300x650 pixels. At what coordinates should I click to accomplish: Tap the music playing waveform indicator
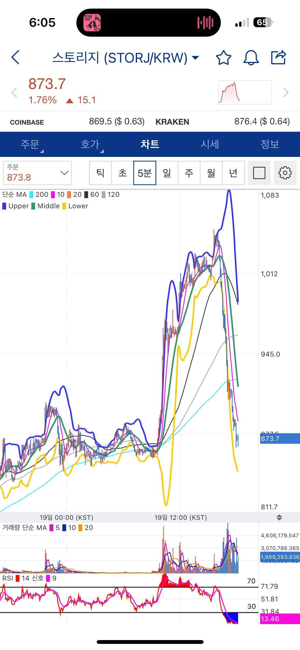coord(205,23)
